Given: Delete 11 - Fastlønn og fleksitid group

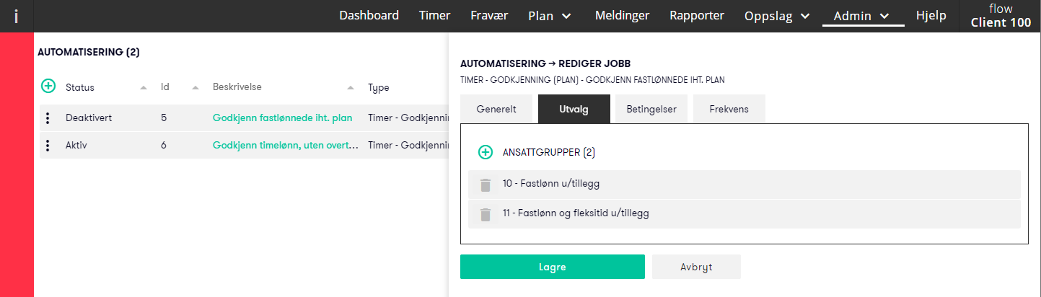Looking at the screenshot, I should point(486,214).
